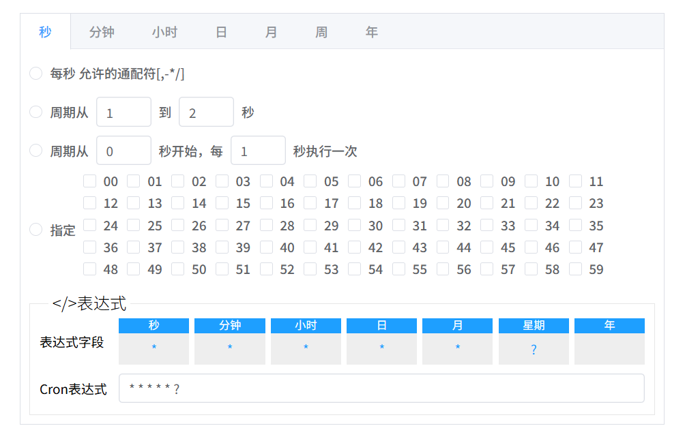The width and height of the screenshot is (685, 441).
Task: Open the 月 tab
Action: [x=270, y=31]
